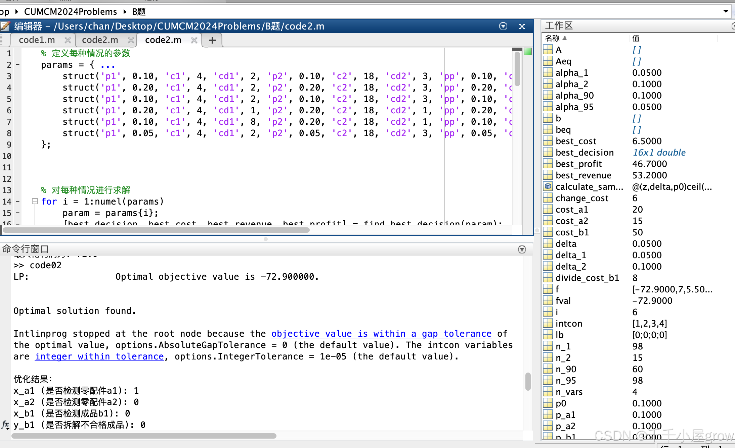The width and height of the screenshot is (735, 448).
Task: Click the editor vertical scrollbar thumb
Action: click(517, 69)
